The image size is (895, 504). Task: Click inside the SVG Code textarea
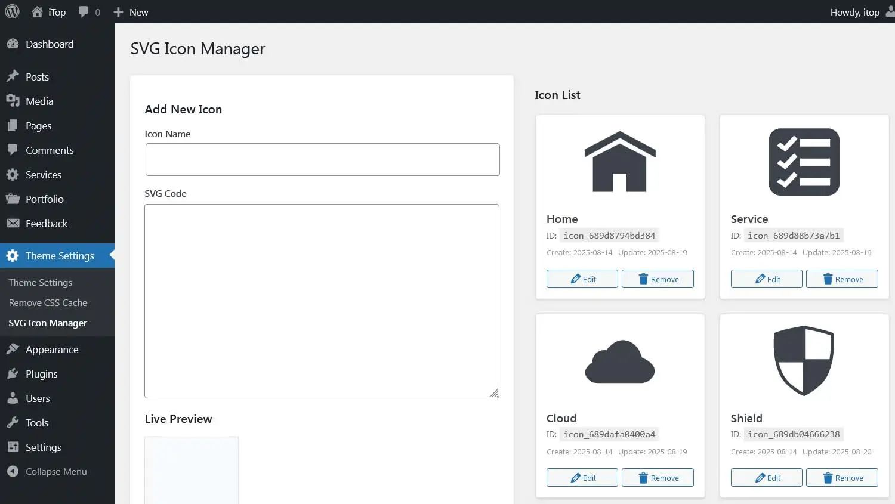[322, 301]
